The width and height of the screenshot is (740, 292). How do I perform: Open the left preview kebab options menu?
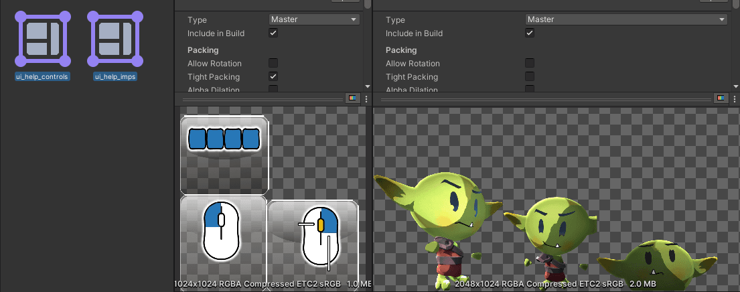point(366,99)
